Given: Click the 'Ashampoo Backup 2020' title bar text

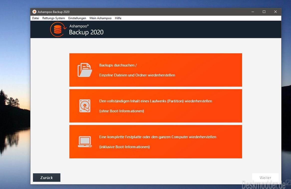Looking at the screenshot, I should (x=53, y=12).
